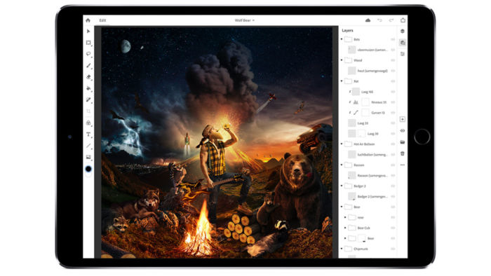Screen dimensions: 491x276
Task: Click the cloud documents icon
Action: (x=368, y=20)
